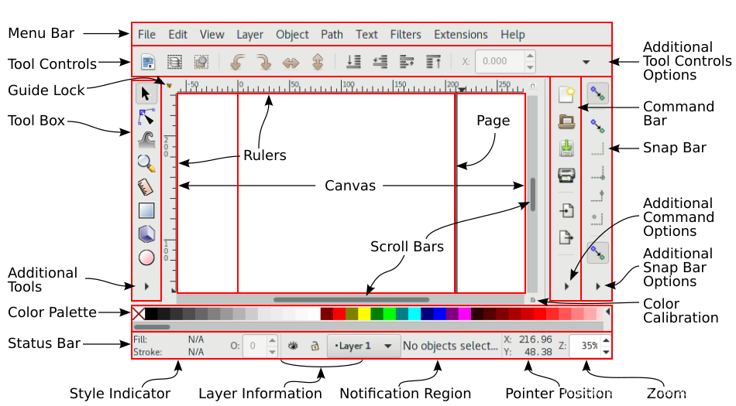This screenshot has height=406, width=736.
Task: Open the Object menu
Action: click(x=292, y=35)
